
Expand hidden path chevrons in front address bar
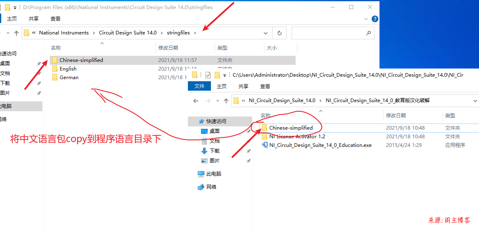click(x=243, y=100)
